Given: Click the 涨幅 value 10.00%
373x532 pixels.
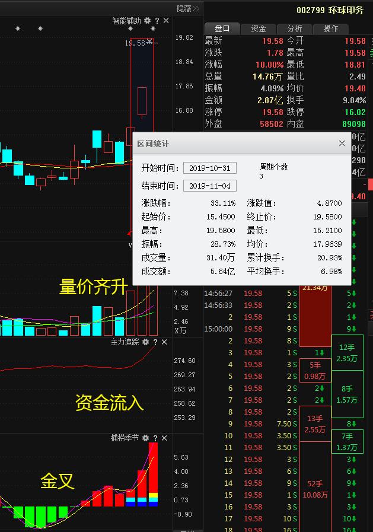Looking at the screenshot, I should [270, 65].
